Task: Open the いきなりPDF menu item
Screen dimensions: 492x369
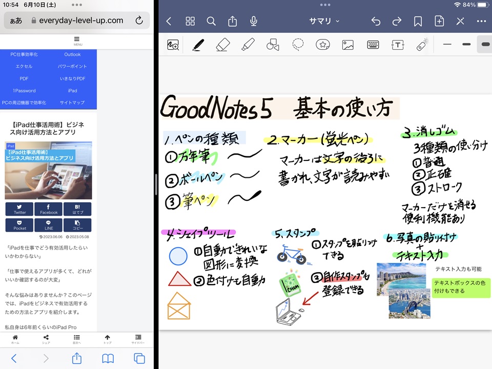Action: tap(72, 78)
